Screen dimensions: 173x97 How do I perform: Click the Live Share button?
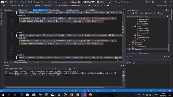[162, 5]
